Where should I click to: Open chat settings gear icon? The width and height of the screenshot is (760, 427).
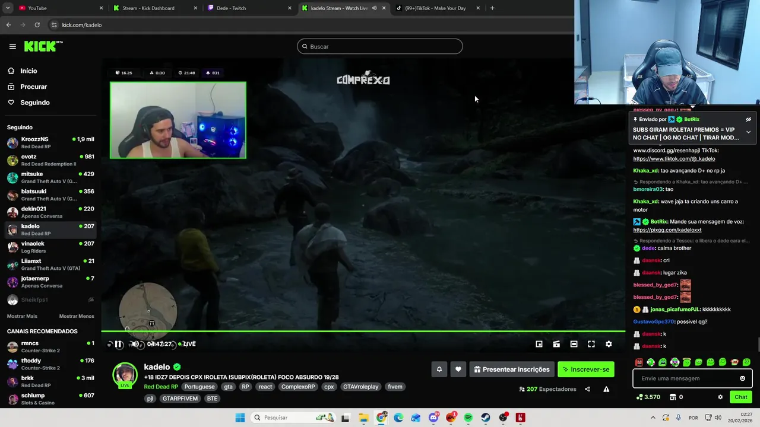click(x=720, y=397)
